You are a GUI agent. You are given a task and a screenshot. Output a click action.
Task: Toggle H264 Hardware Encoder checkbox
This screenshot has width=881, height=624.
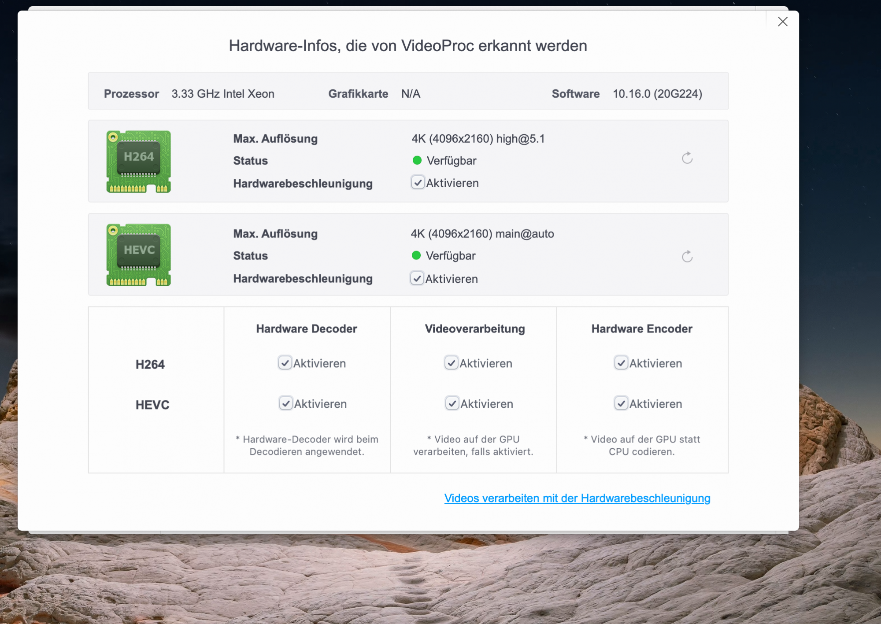621,363
